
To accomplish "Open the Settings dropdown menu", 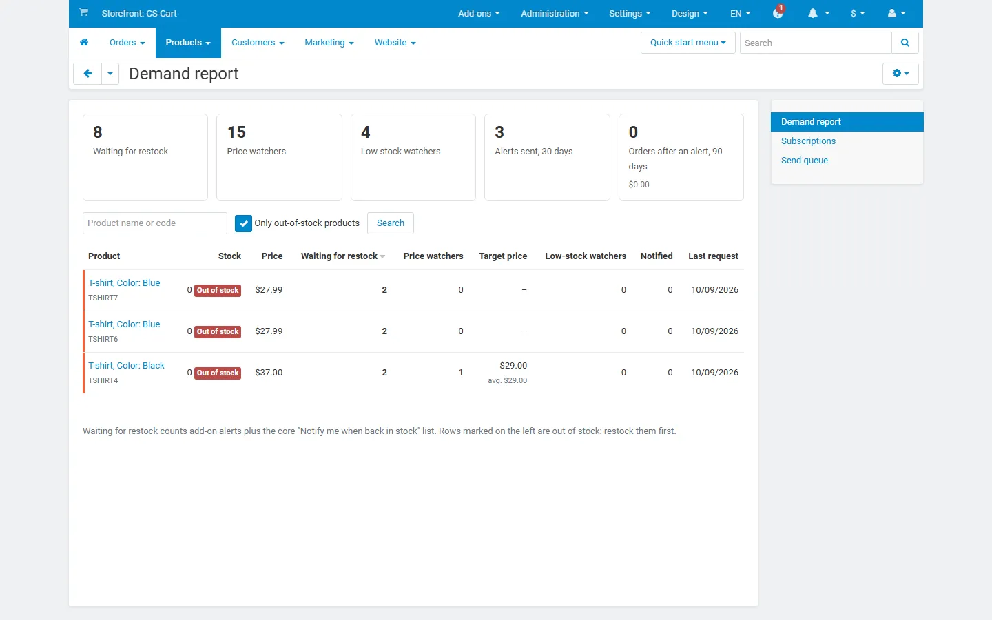I will coord(630,14).
